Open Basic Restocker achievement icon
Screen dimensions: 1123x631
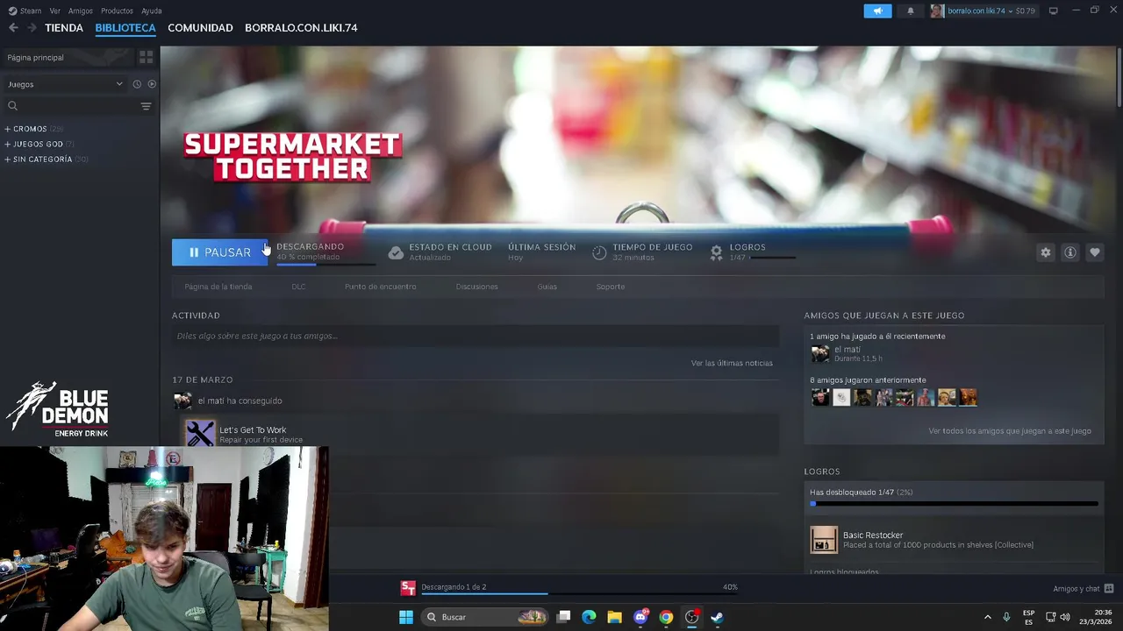[x=824, y=540]
